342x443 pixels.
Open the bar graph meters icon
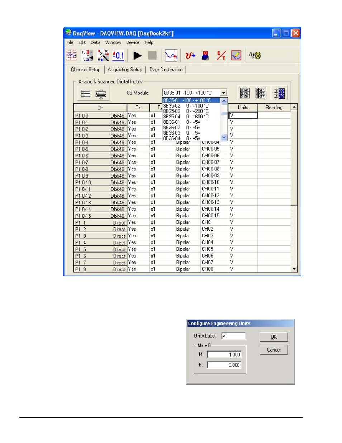pos(87,56)
